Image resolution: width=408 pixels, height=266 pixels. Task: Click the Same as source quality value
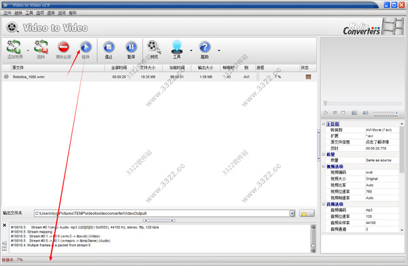(x=378, y=161)
